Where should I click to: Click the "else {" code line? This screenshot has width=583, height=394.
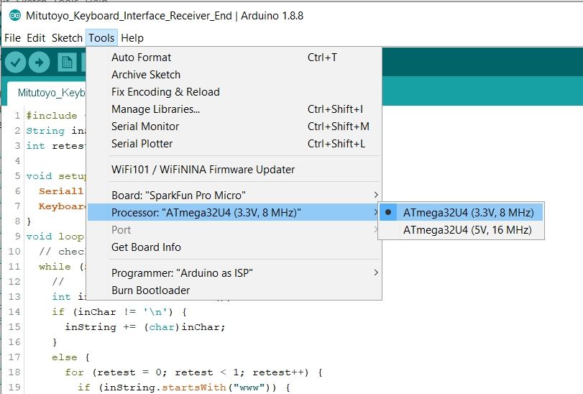[70, 357]
